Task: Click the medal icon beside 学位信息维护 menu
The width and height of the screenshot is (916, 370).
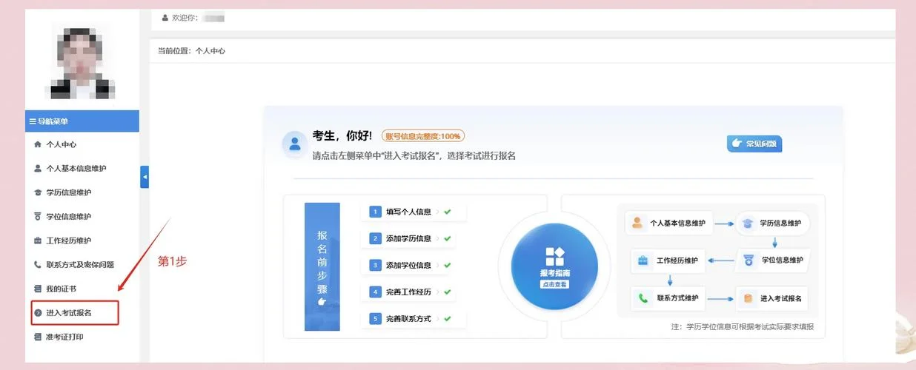Action: click(38, 216)
